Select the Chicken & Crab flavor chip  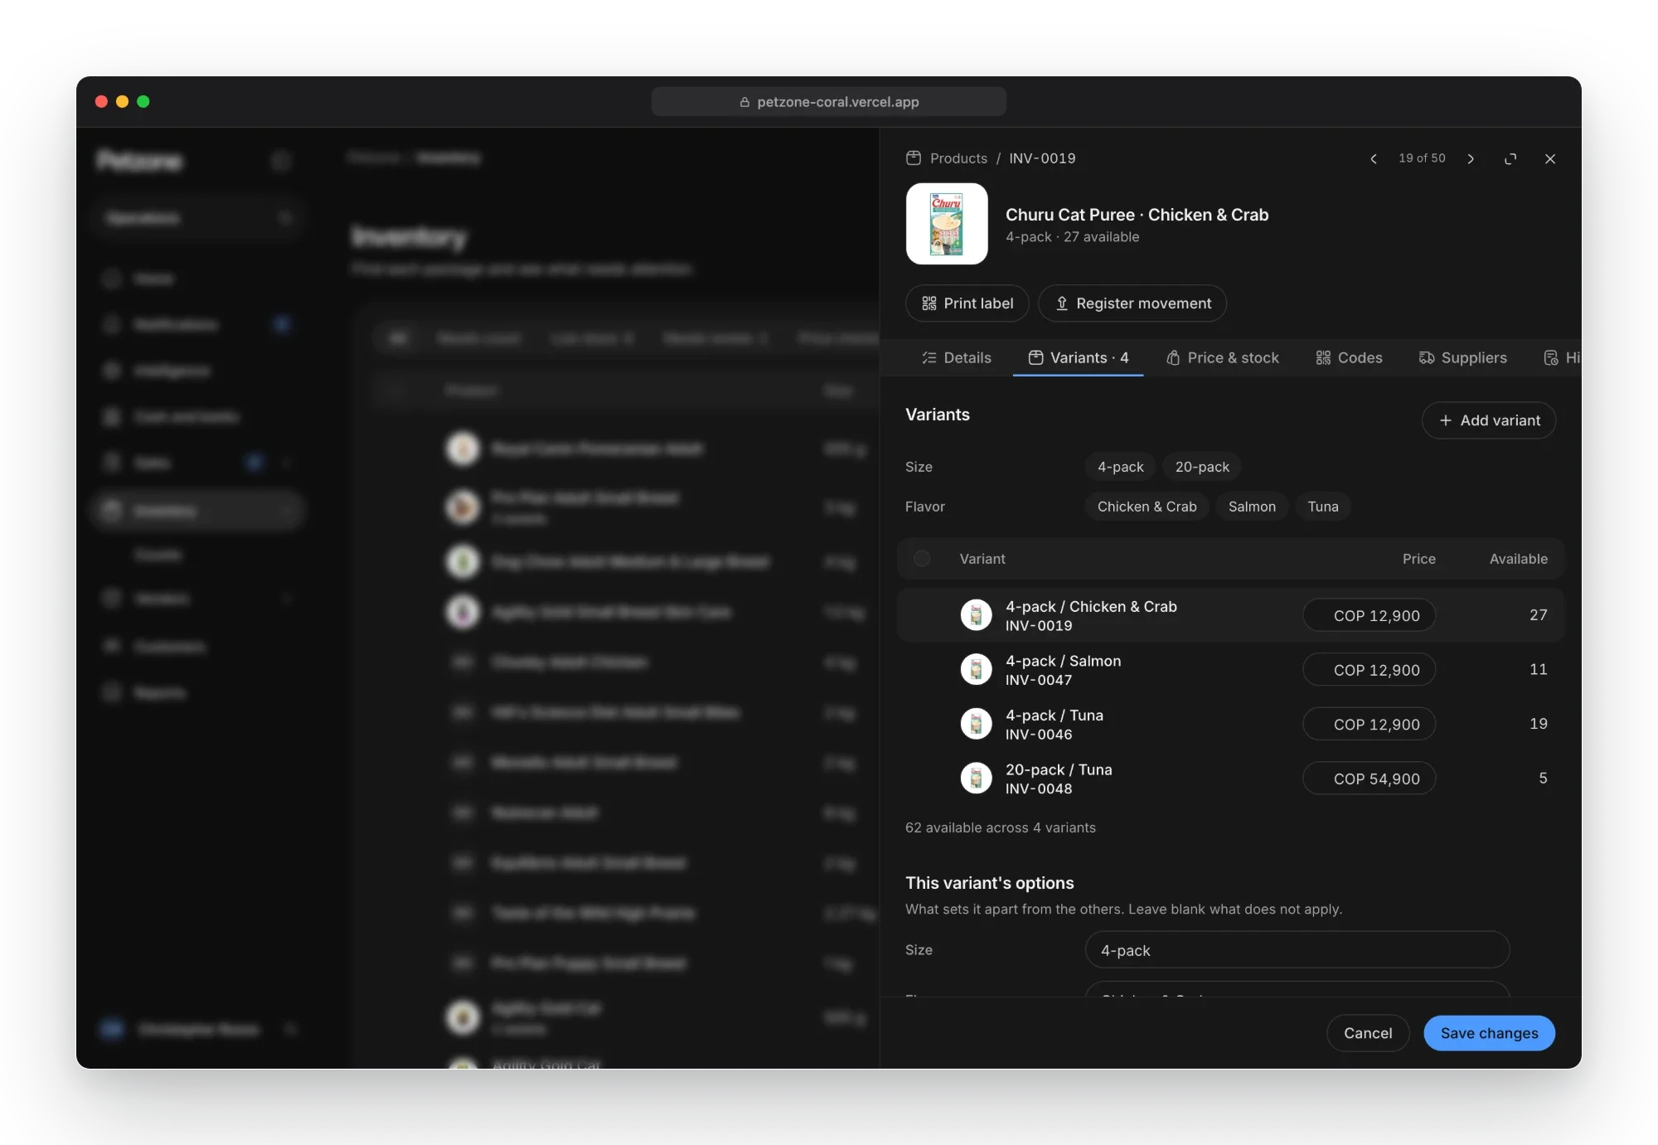[x=1147, y=507]
